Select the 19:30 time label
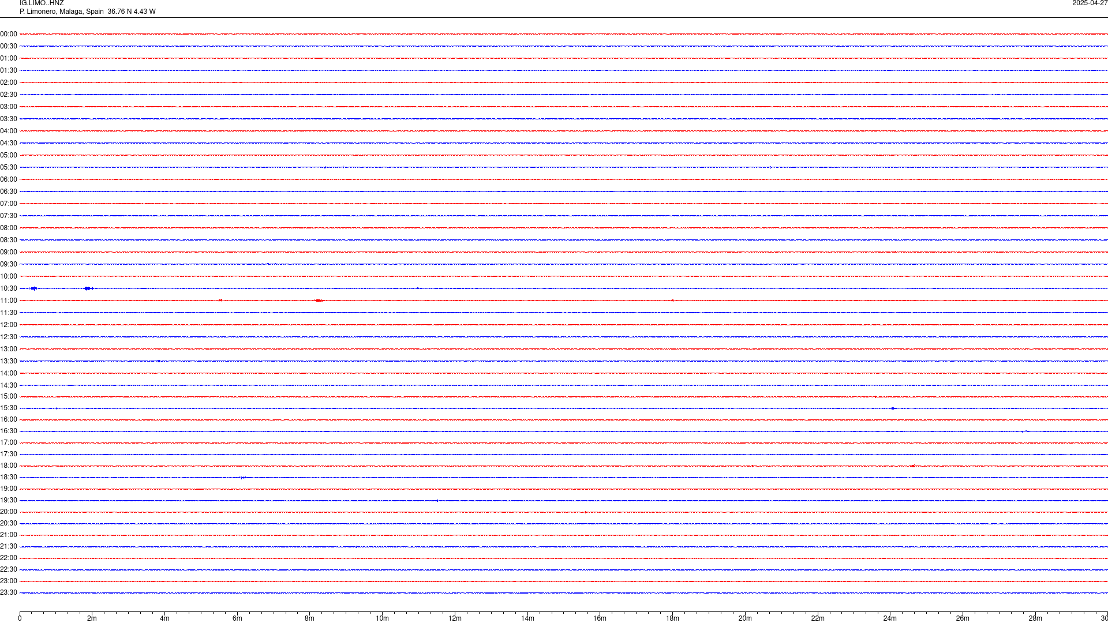Viewport: 1108px width, 623px height. point(9,500)
